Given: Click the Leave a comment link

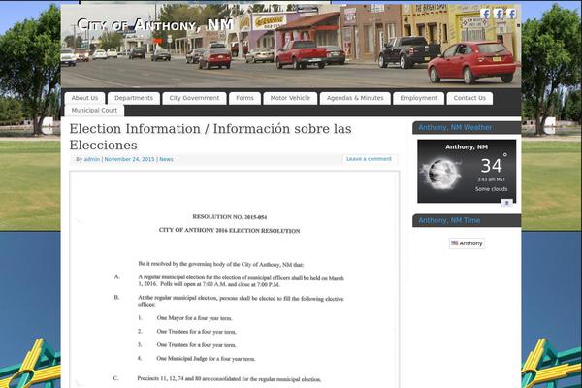Looking at the screenshot, I should coord(369,159).
